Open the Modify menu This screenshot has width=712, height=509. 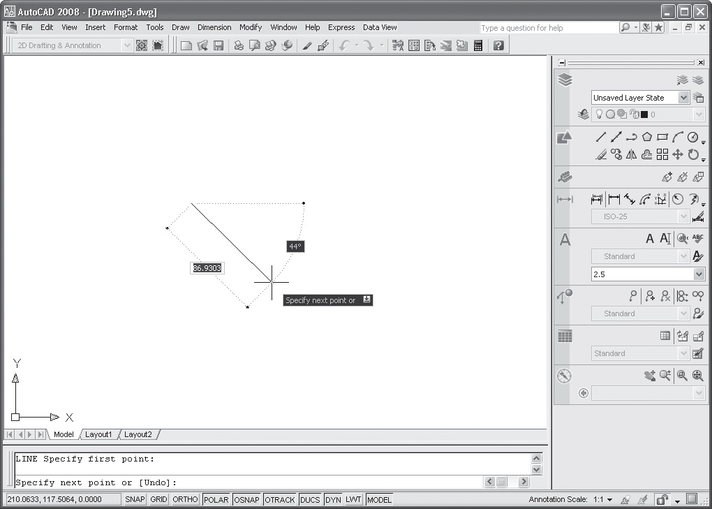(x=251, y=27)
